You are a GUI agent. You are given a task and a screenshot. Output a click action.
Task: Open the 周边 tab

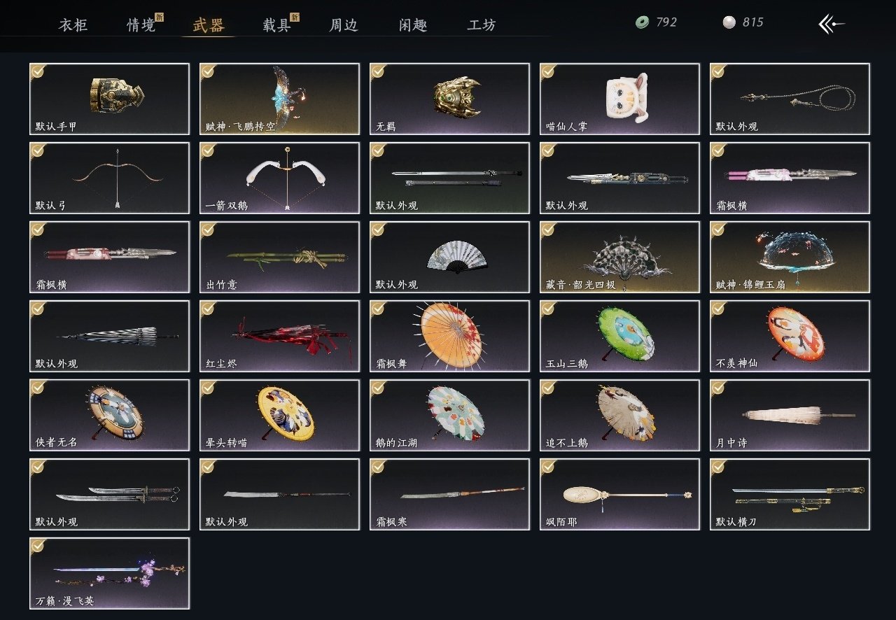point(344,25)
